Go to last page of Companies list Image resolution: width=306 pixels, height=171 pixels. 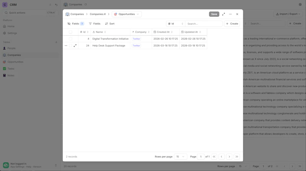pyautogui.click(x=299, y=166)
